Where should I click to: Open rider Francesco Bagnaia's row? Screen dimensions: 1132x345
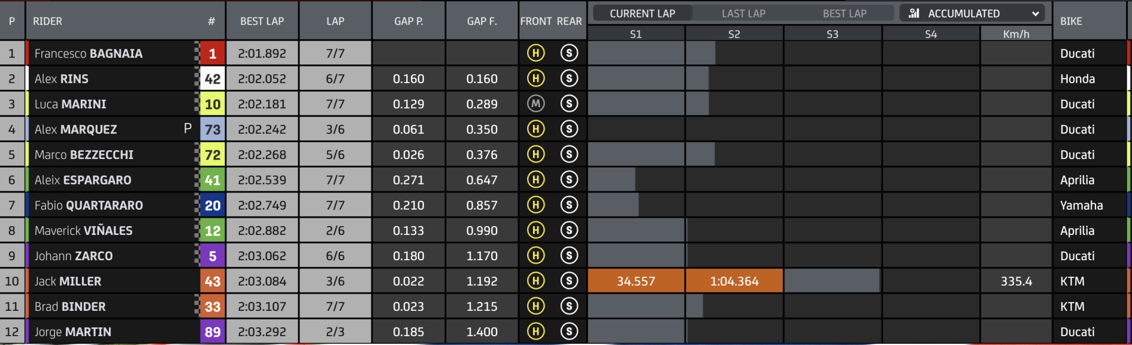(x=563, y=54)
